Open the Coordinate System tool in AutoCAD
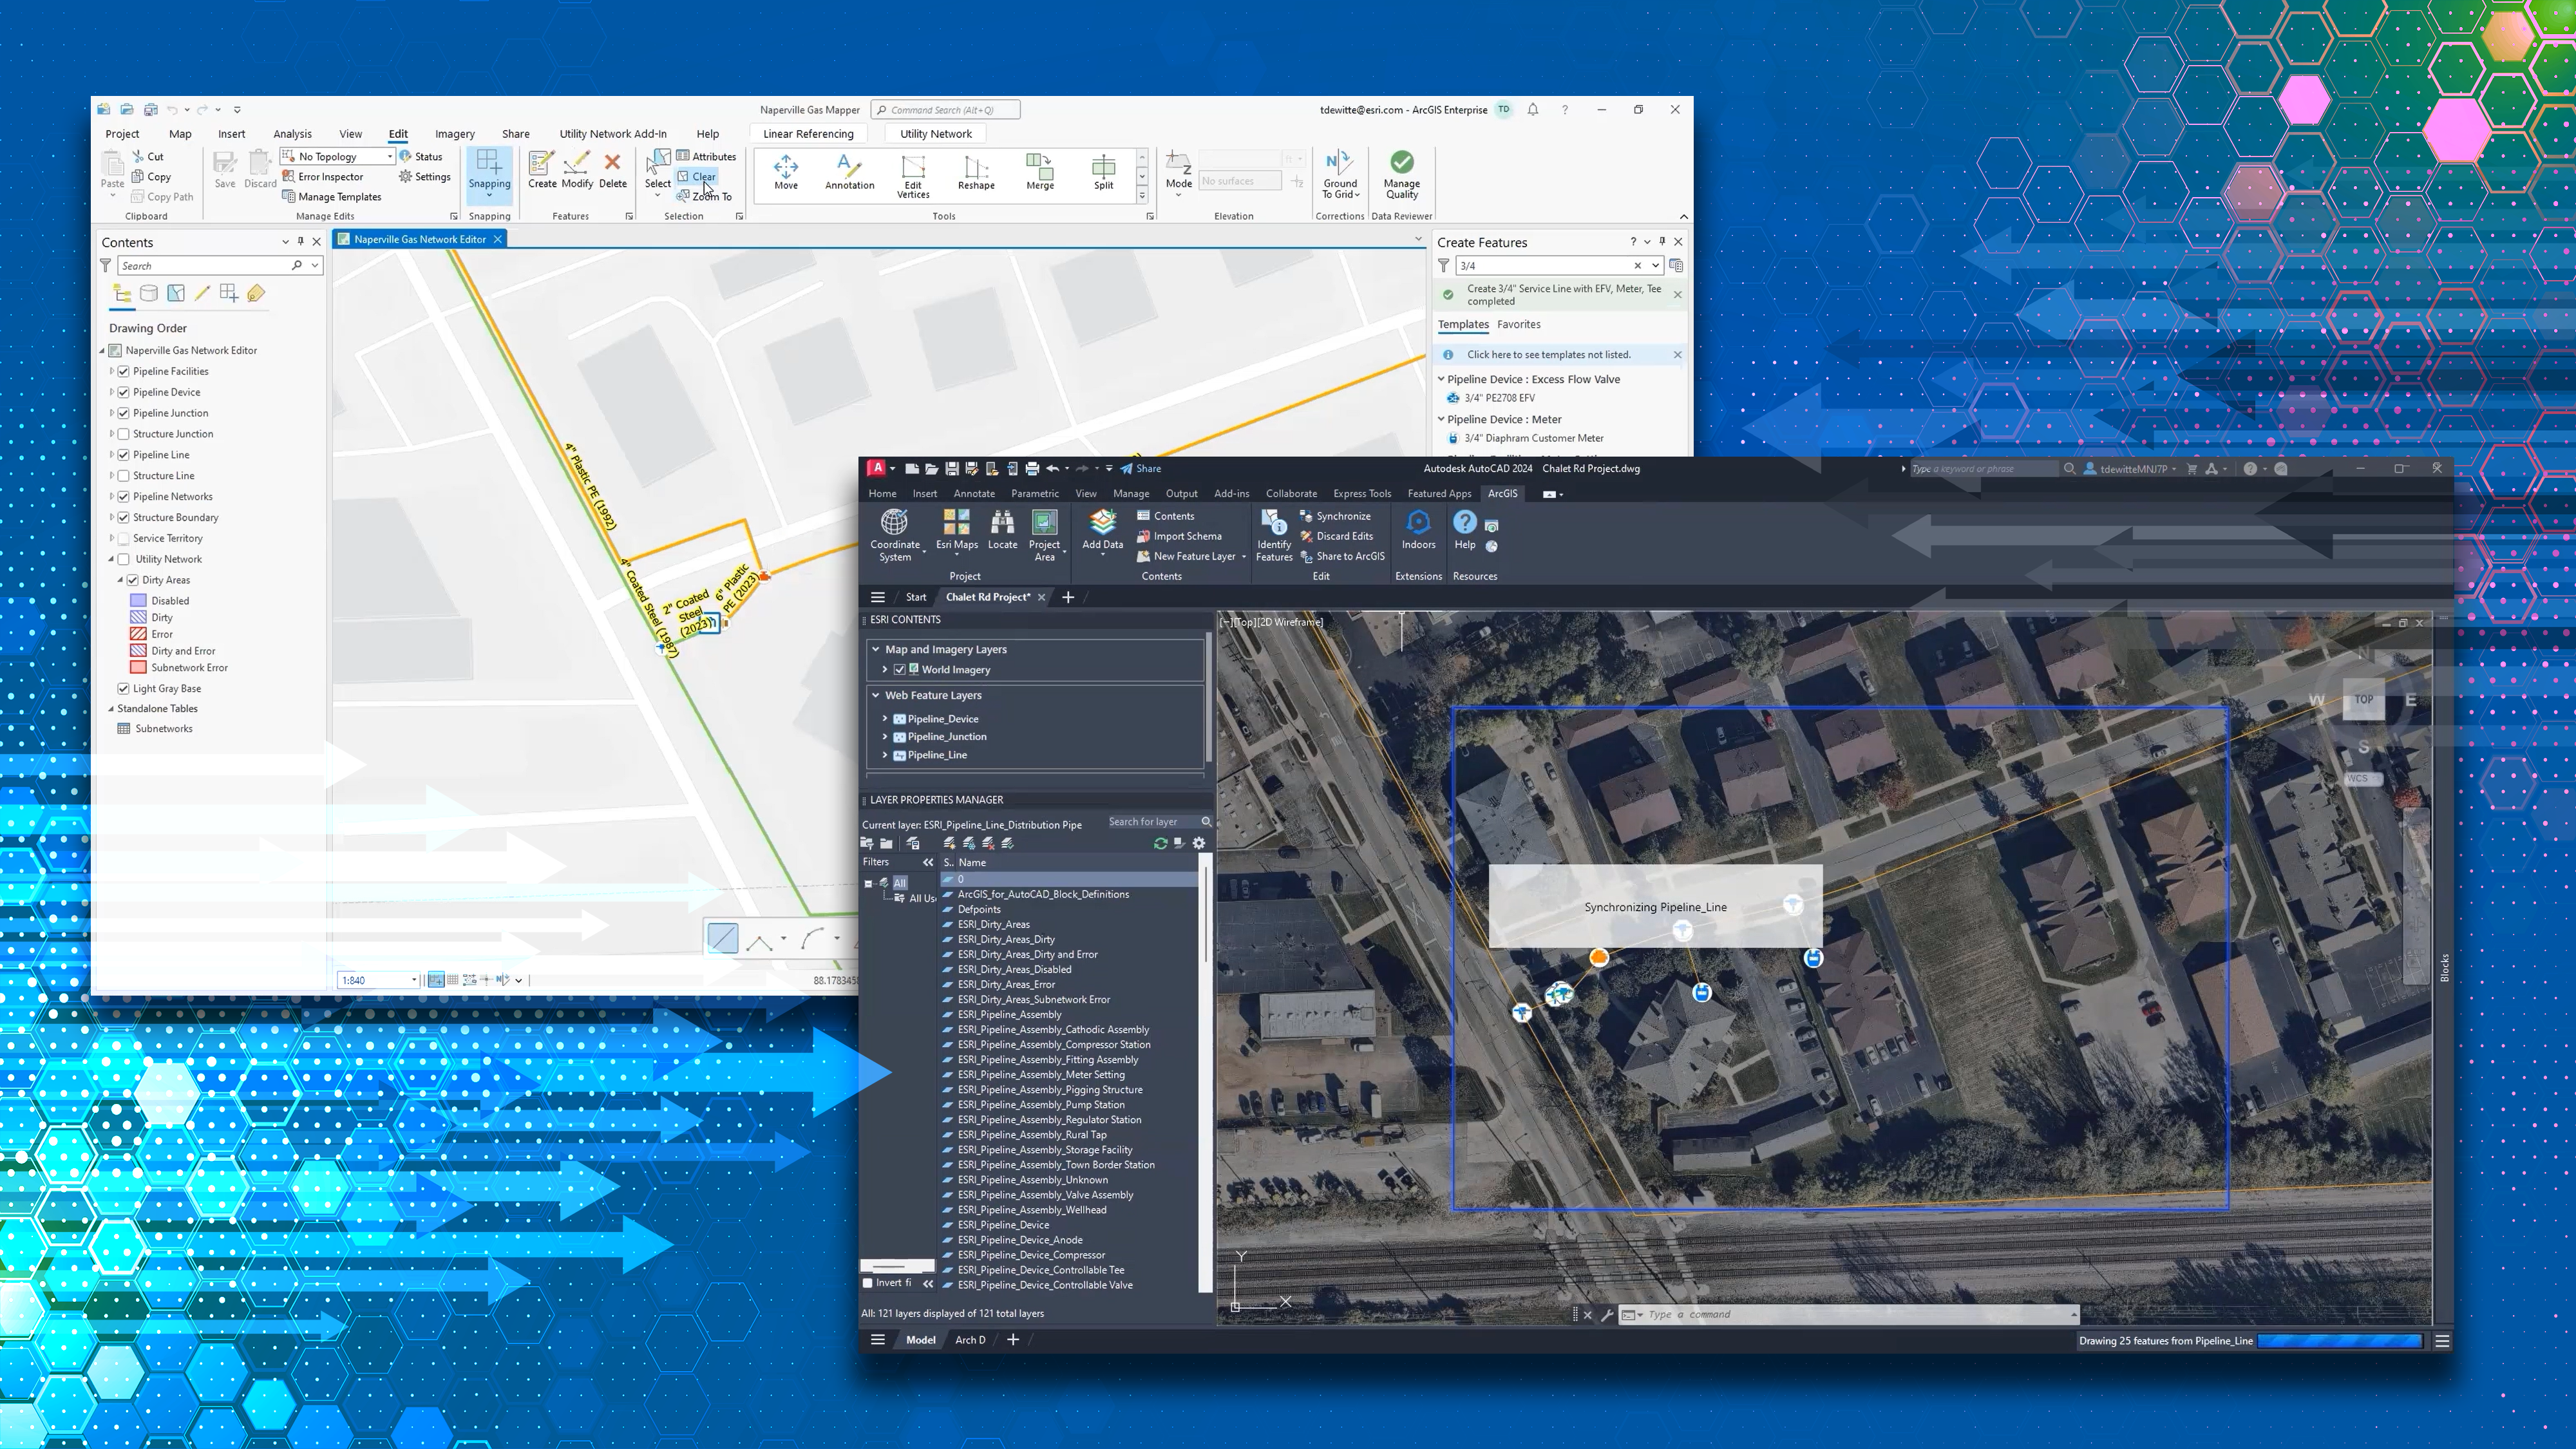2576x1449 pixels. pyautogui.click(x=894, y=536)
